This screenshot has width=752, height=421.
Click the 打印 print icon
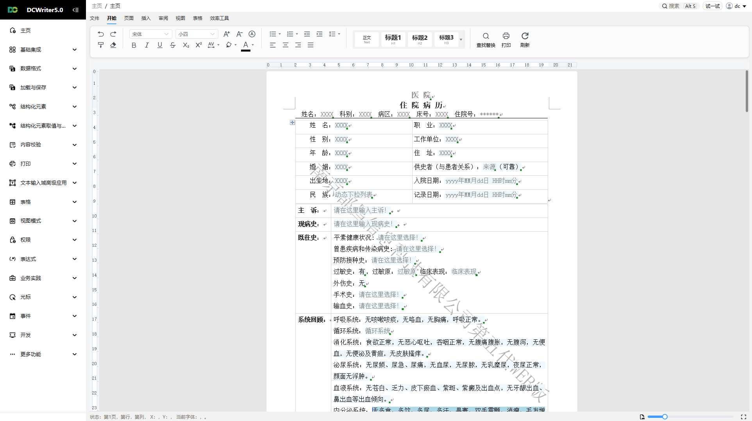(x=506, y=39)
